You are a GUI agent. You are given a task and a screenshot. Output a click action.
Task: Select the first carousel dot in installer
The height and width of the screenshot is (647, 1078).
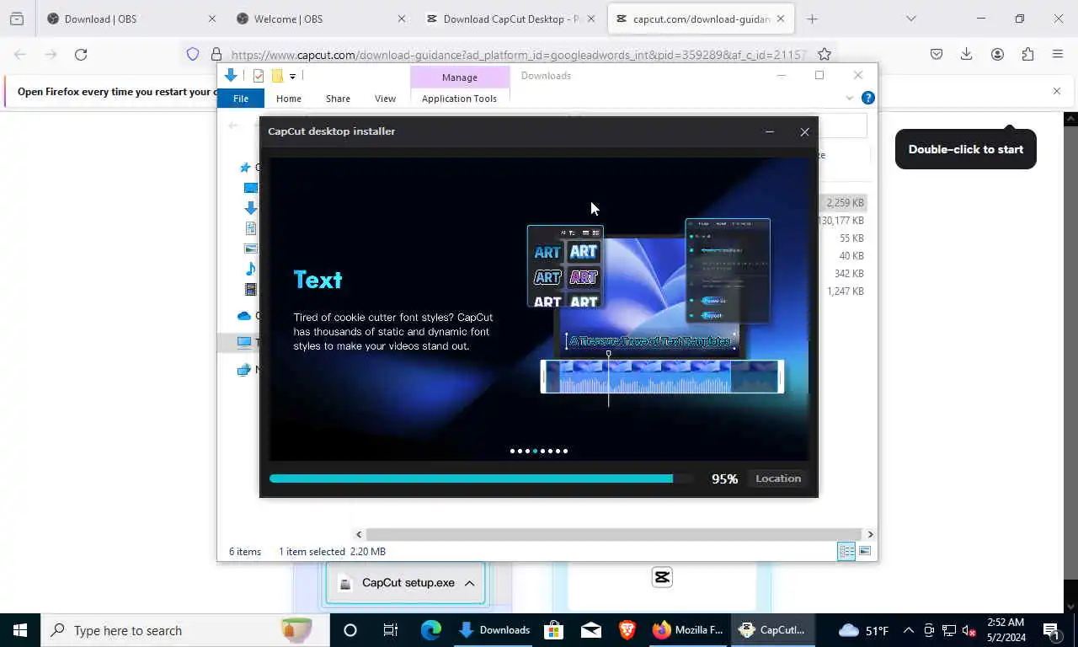click(512, 451)
